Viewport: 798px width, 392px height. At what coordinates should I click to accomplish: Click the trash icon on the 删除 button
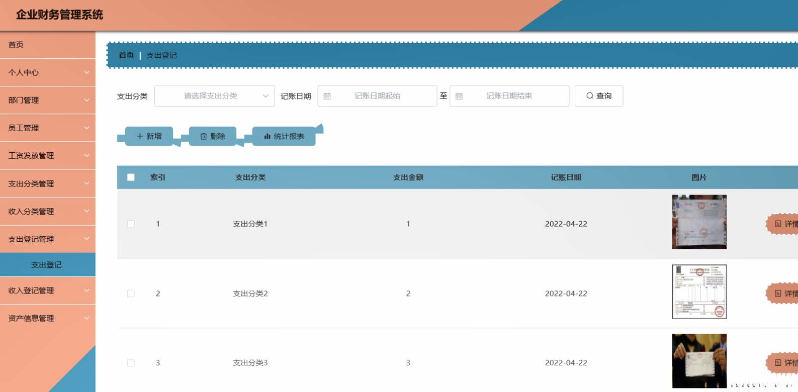click(x=204, y=136)
